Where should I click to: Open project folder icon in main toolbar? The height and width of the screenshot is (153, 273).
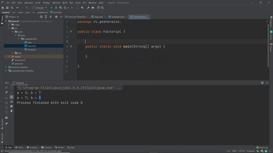(3, 8)
